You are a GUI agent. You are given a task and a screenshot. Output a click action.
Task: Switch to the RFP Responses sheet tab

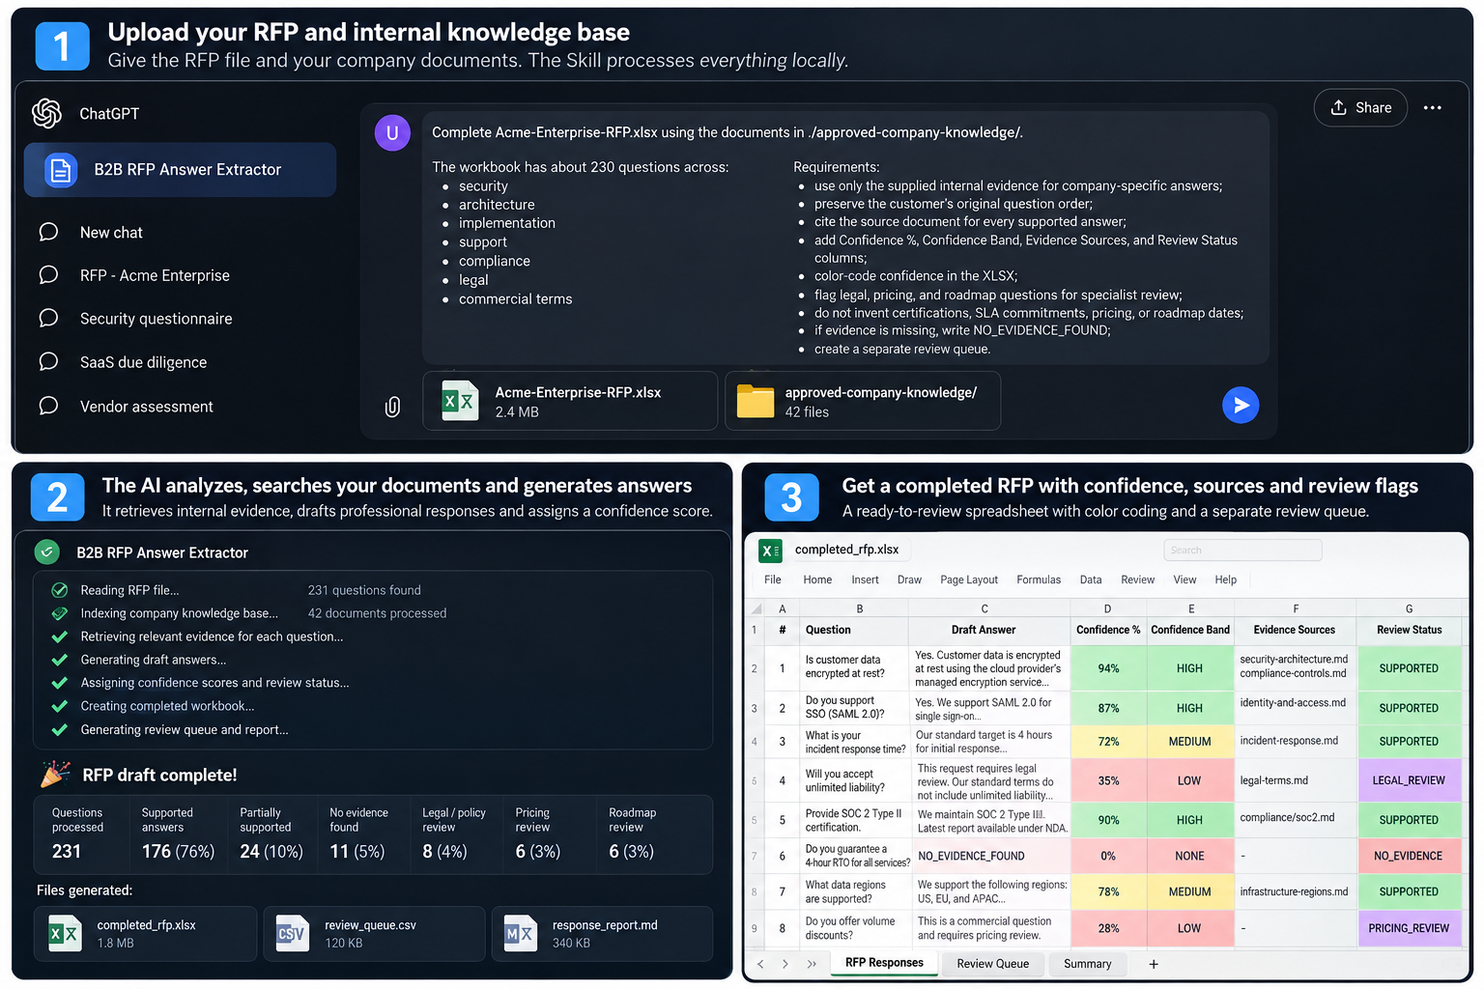coord(884,963)
